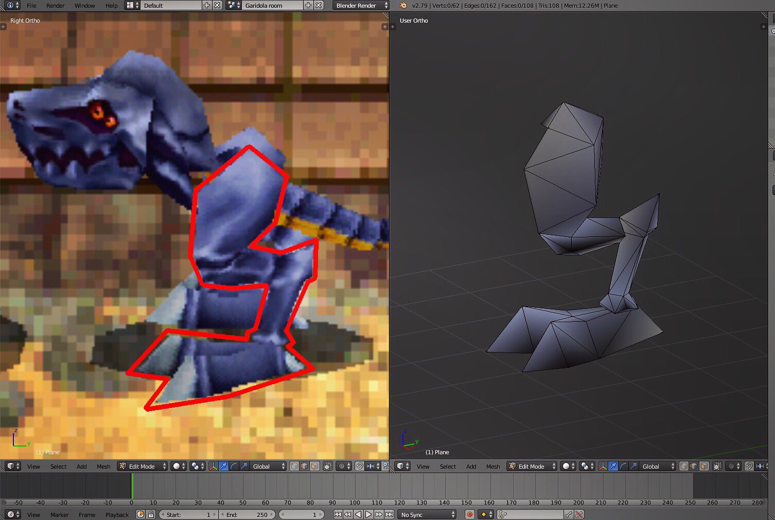
Task: Toggle the 3D manipulator in right viewport
Action: [603, 466]
